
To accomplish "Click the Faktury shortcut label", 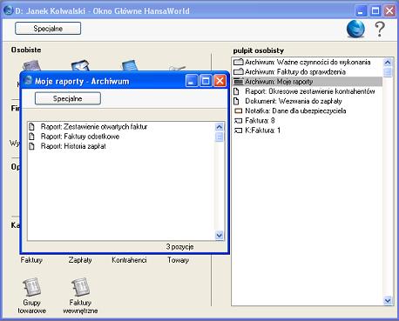I will coord(31,260).
